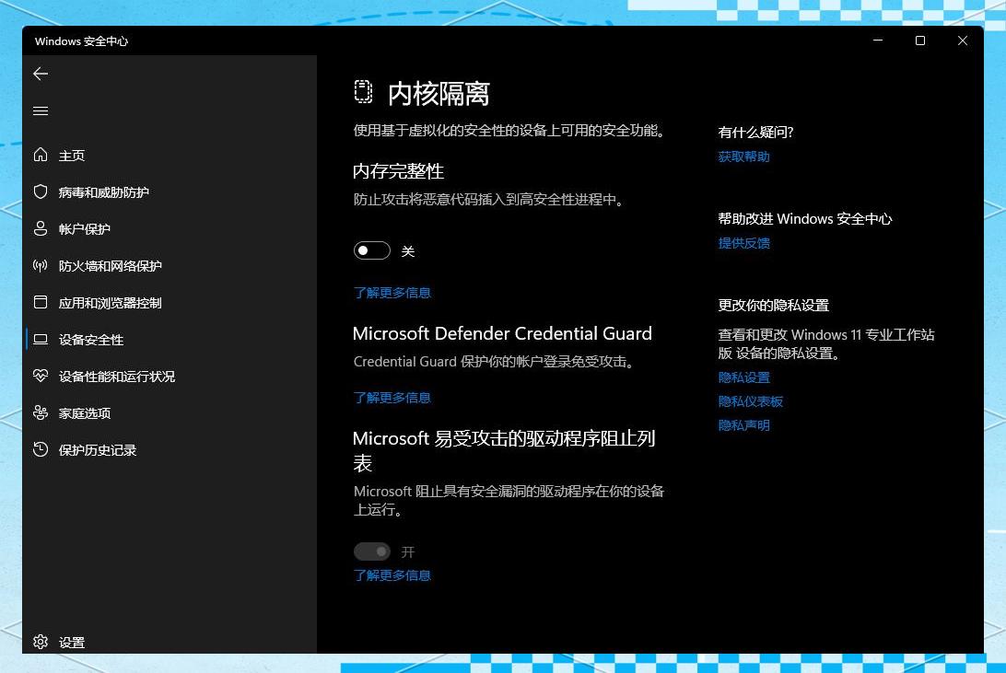Image resolution: width=1006 pixels, height=673 pixels.
Task: Open the 隐私仪表板 link
Action: point(750,400)
